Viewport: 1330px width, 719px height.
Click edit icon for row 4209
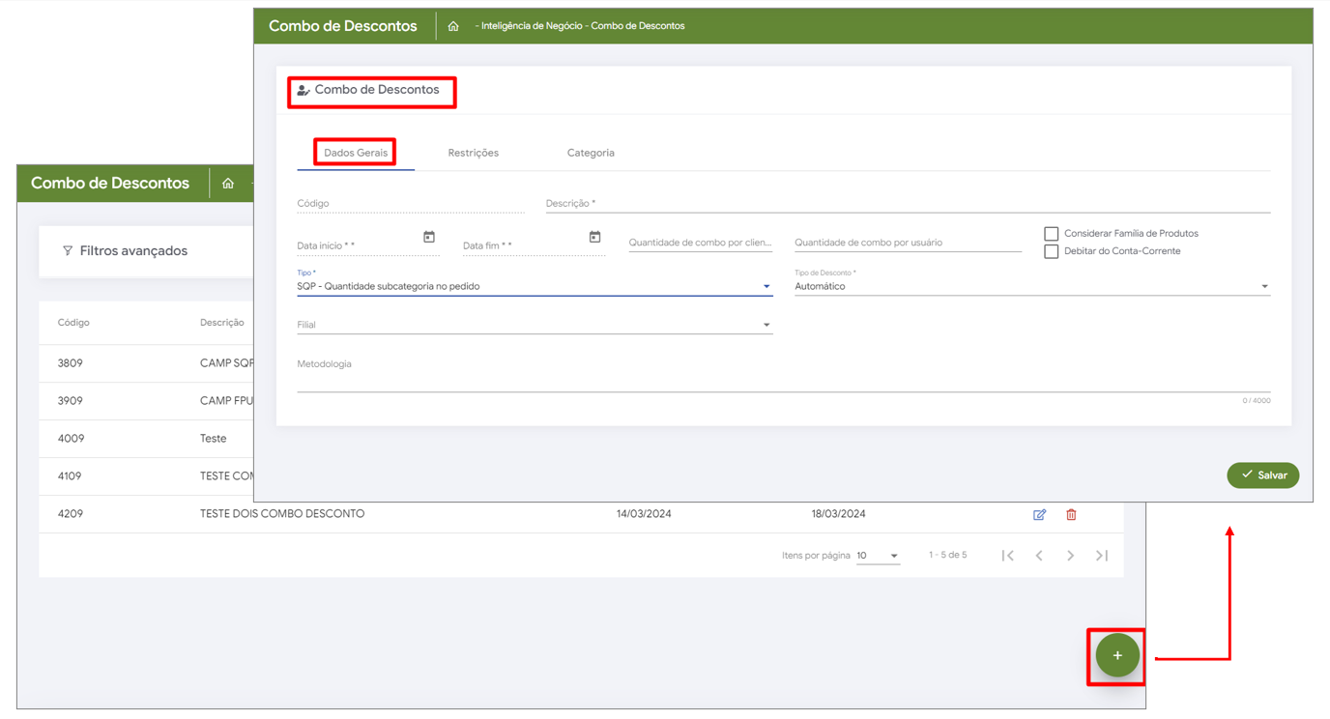[1039, 515]
